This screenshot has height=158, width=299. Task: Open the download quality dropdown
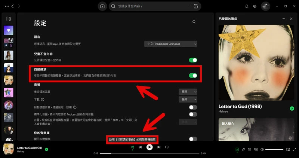(x=188, y=99)
